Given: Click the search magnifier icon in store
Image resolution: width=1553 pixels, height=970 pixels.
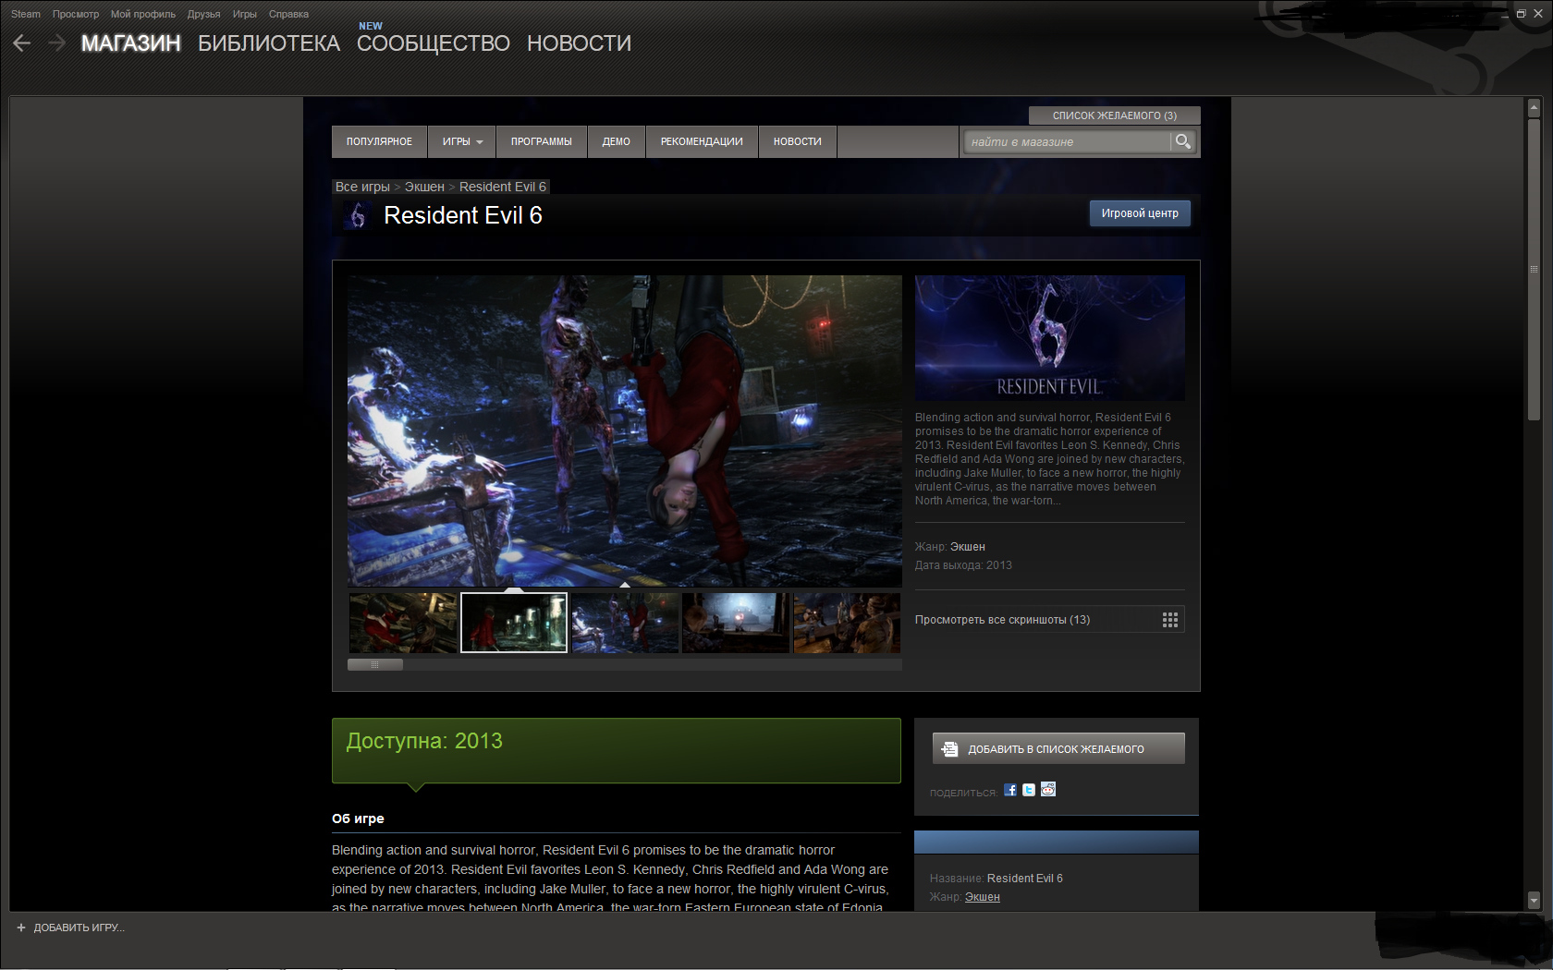Looking at the screenshot, I should [1182, 141].
